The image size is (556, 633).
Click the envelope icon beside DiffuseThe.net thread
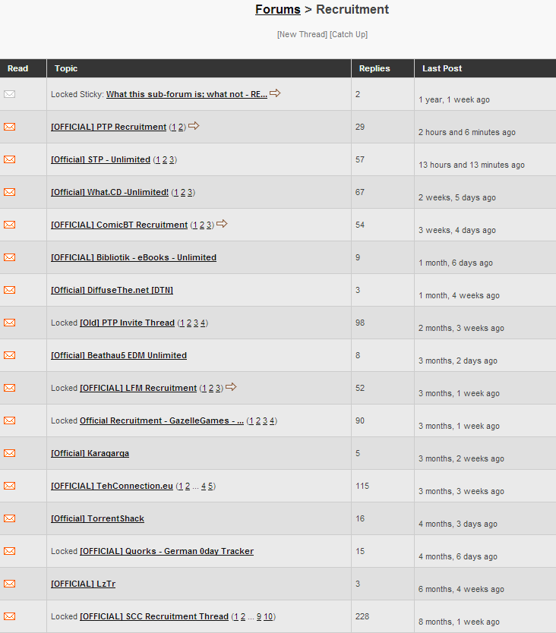(10, 290)
